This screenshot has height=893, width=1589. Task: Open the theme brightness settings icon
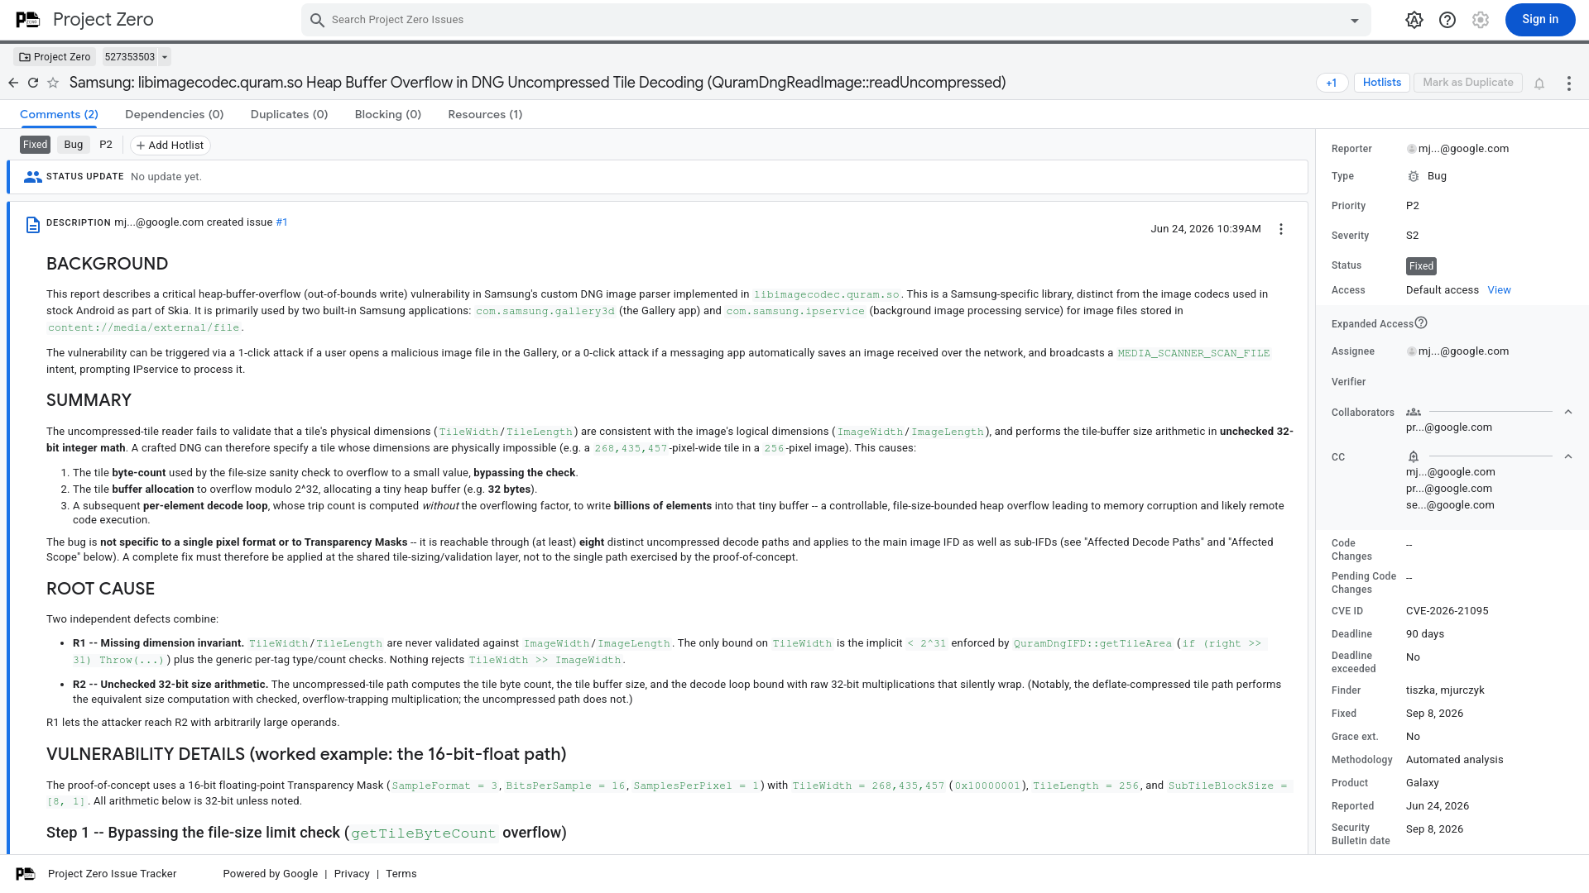coord(1414,20)
